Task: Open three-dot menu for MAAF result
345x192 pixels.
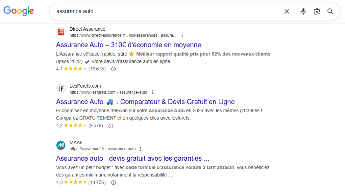Action: point(141,149)
